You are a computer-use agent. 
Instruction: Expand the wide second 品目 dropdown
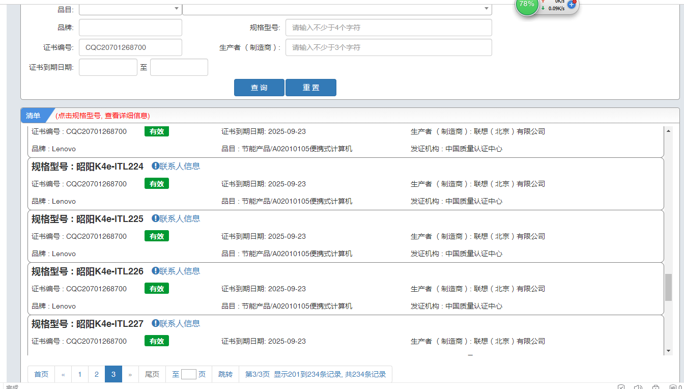337,9
